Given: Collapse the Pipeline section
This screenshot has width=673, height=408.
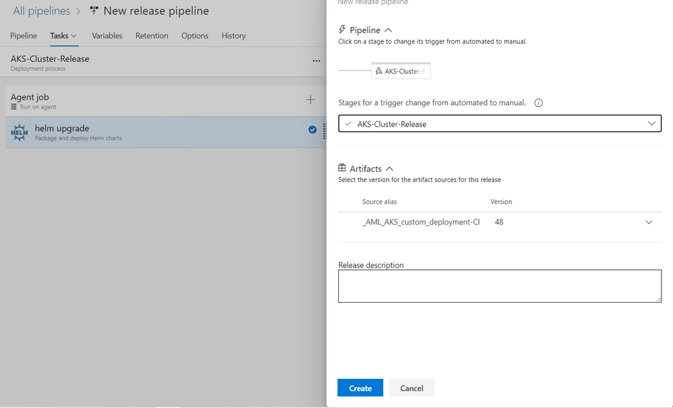Looking at the screenshot, I should 389,30.
